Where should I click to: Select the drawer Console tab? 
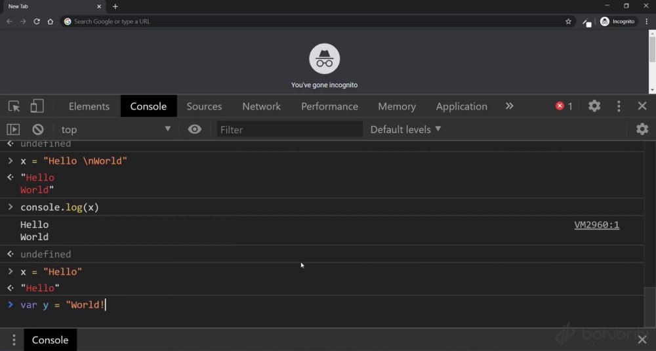pos(51,340)
